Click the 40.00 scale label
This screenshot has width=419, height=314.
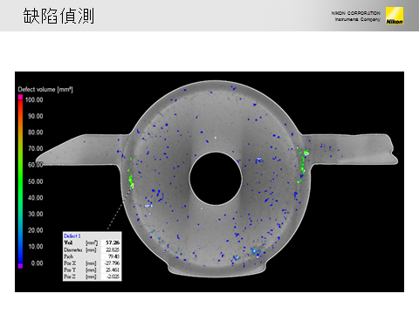pos(36,198)
